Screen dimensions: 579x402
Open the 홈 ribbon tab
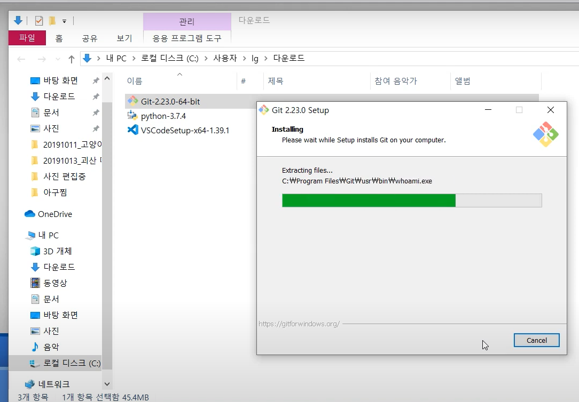(59, 38)
